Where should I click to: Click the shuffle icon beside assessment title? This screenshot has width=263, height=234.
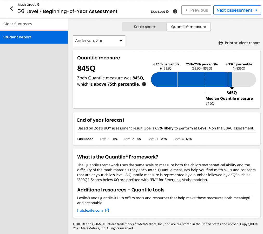(x=21, y=11)
